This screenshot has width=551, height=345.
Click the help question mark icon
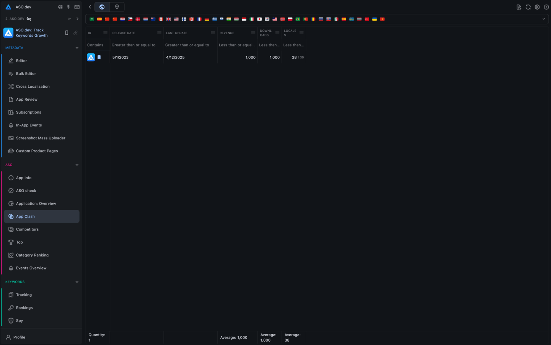546,7
